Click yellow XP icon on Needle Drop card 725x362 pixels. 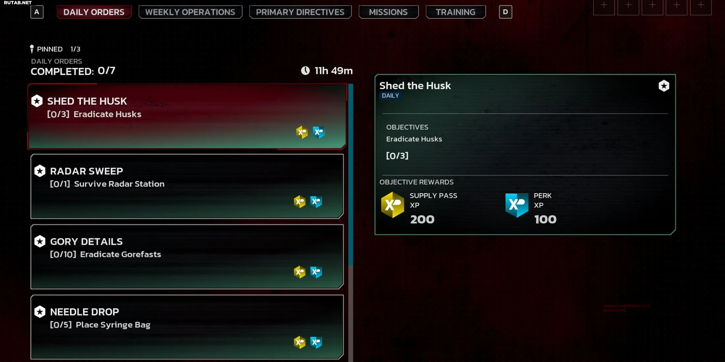300,342
